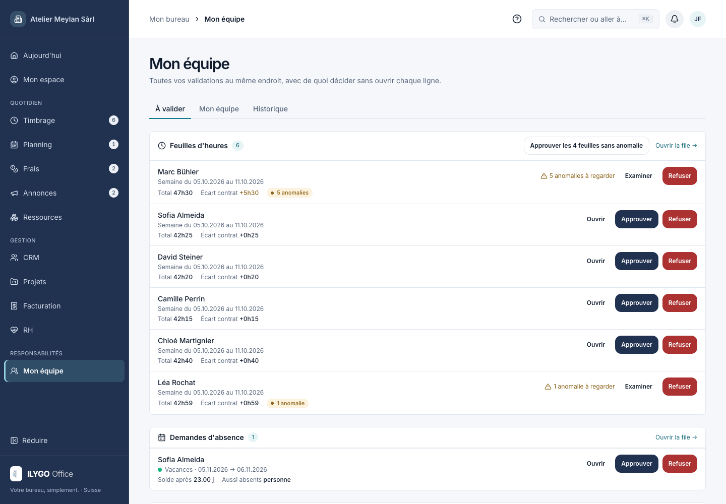Click the Frais coins icon
The image size is (726, 504).
click(14, 169)
